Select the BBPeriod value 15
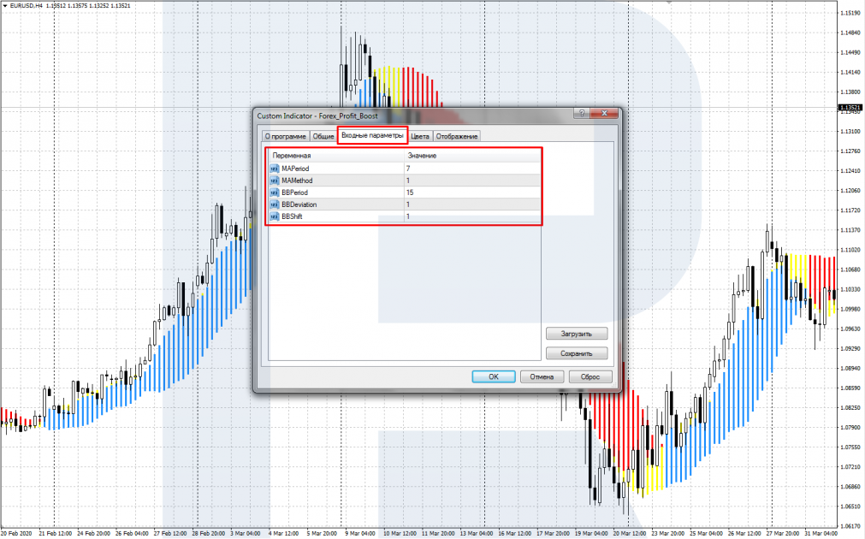Image resolution: width=865 pixels, height=539 pixels. point(411,192)
